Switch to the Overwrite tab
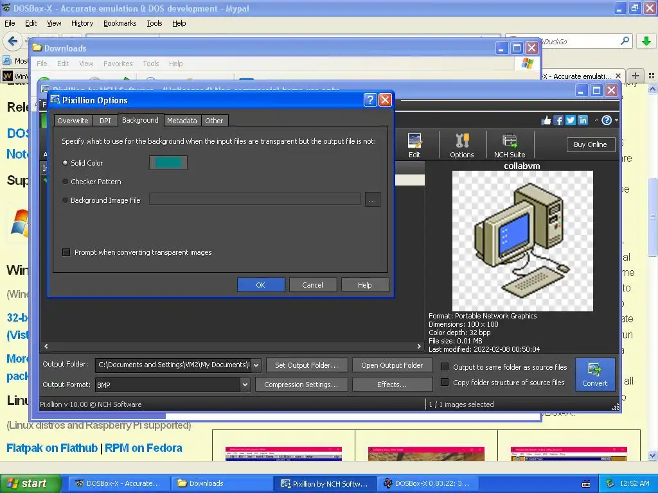Image resolution: width=658 pixels, height=493 pixels. (73, 120)
